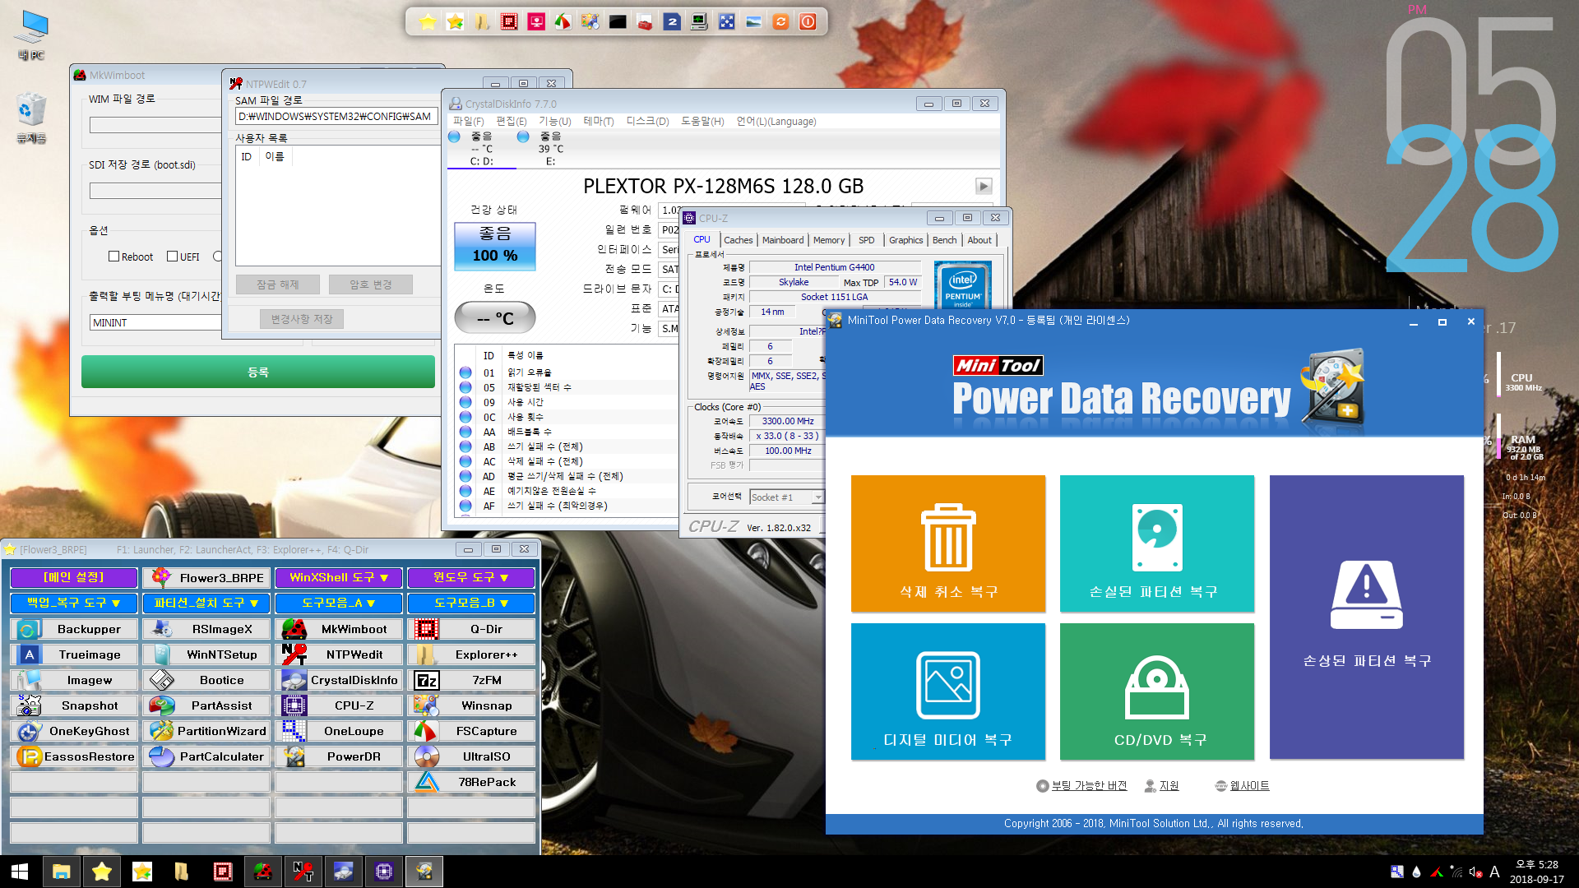
Task: Launch 7zFM from the launcher
Action: [x=471, y=680]
